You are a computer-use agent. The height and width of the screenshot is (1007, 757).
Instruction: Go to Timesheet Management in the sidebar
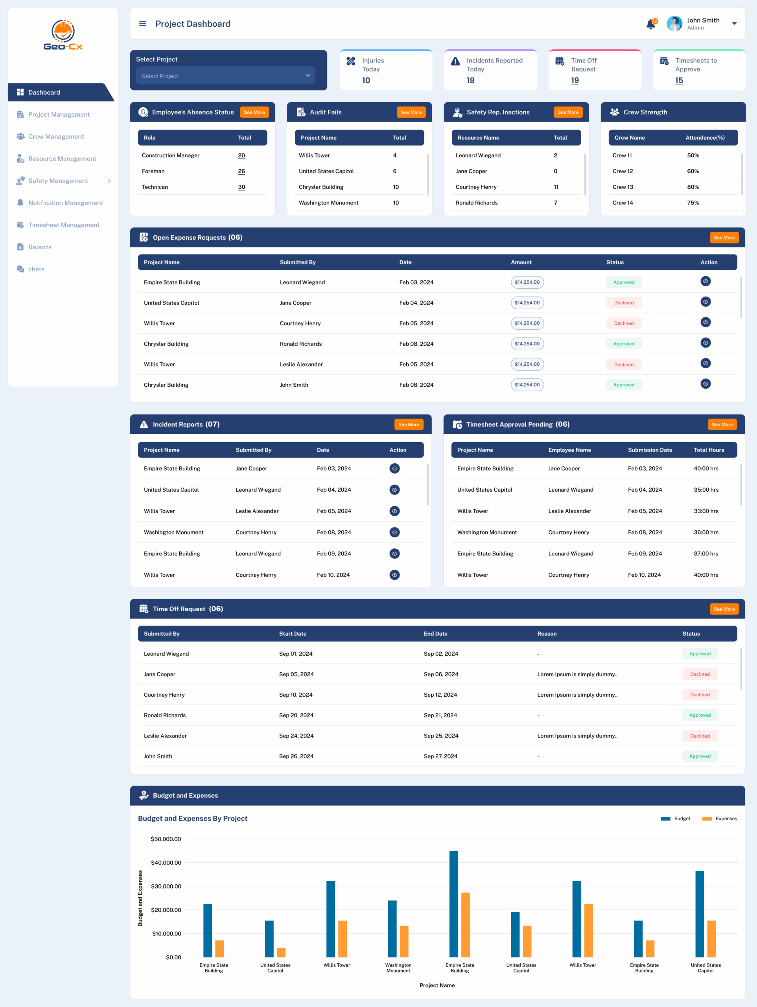[x=64, y=225]
